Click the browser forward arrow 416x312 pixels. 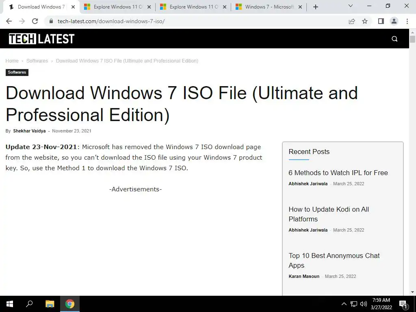click(x=22, y=21)
